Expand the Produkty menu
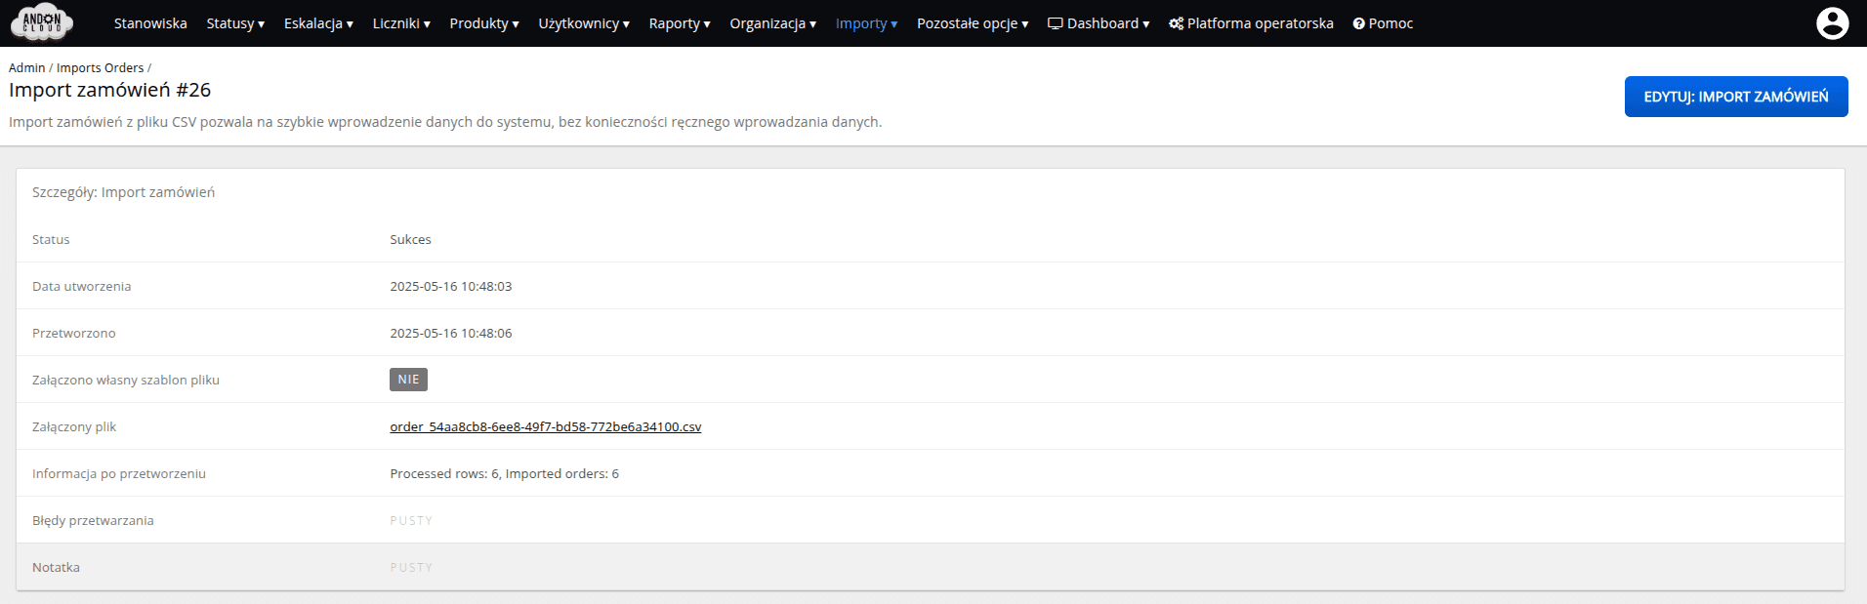 click(484, 23)
